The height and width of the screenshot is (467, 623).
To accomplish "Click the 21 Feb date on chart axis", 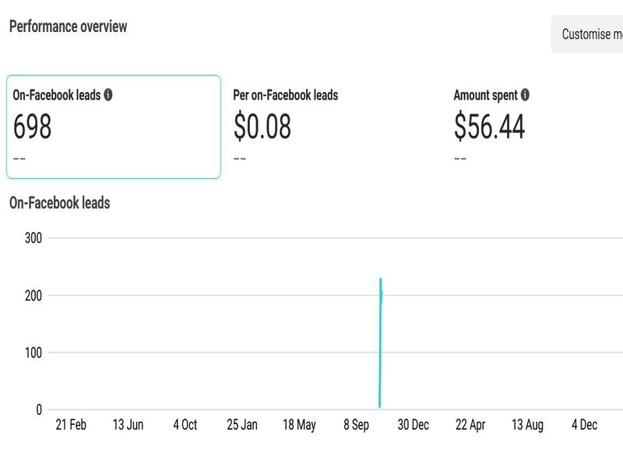I will 71,425.
